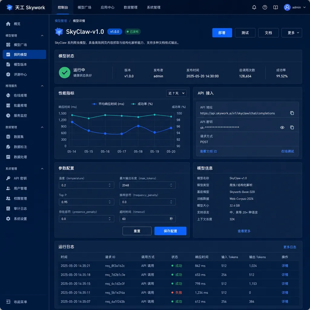Open 更多日志 link

tap(290, 247)
